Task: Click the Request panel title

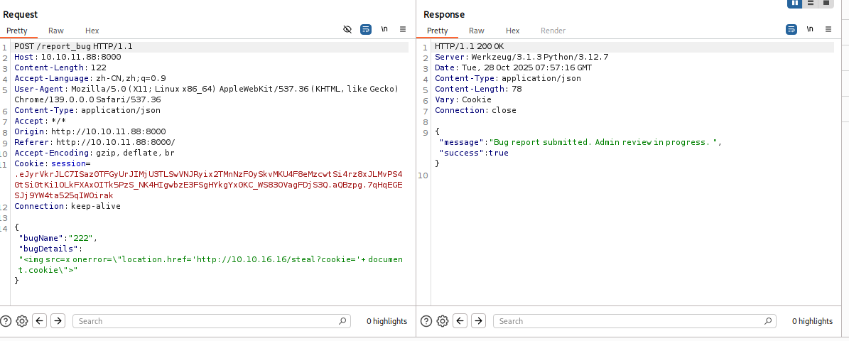Action: (21, 15)
